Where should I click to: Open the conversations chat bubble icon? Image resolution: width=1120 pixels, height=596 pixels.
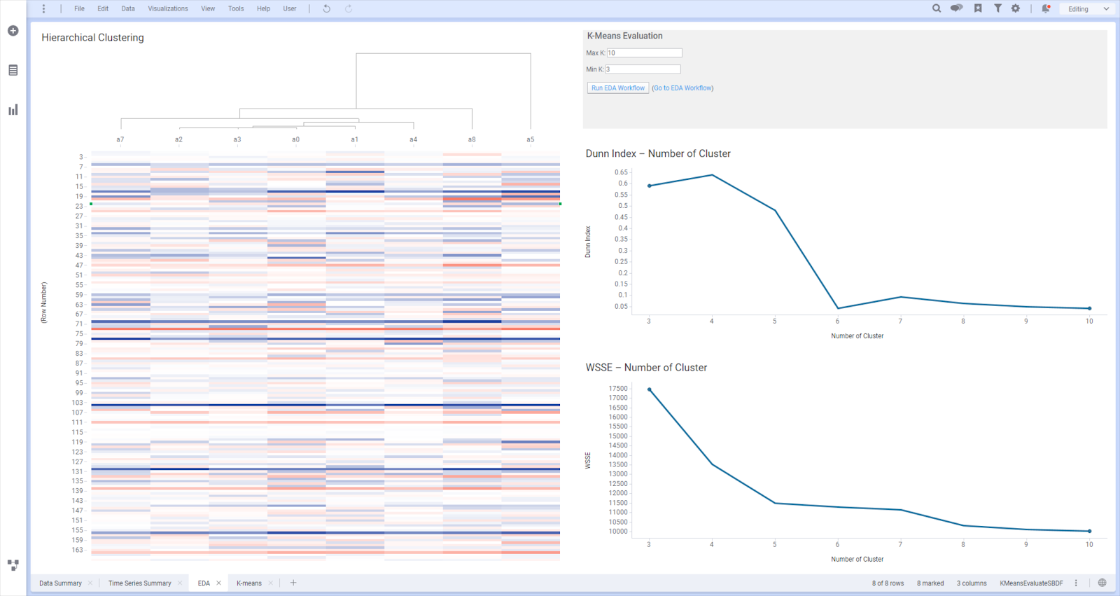point(956,8)
